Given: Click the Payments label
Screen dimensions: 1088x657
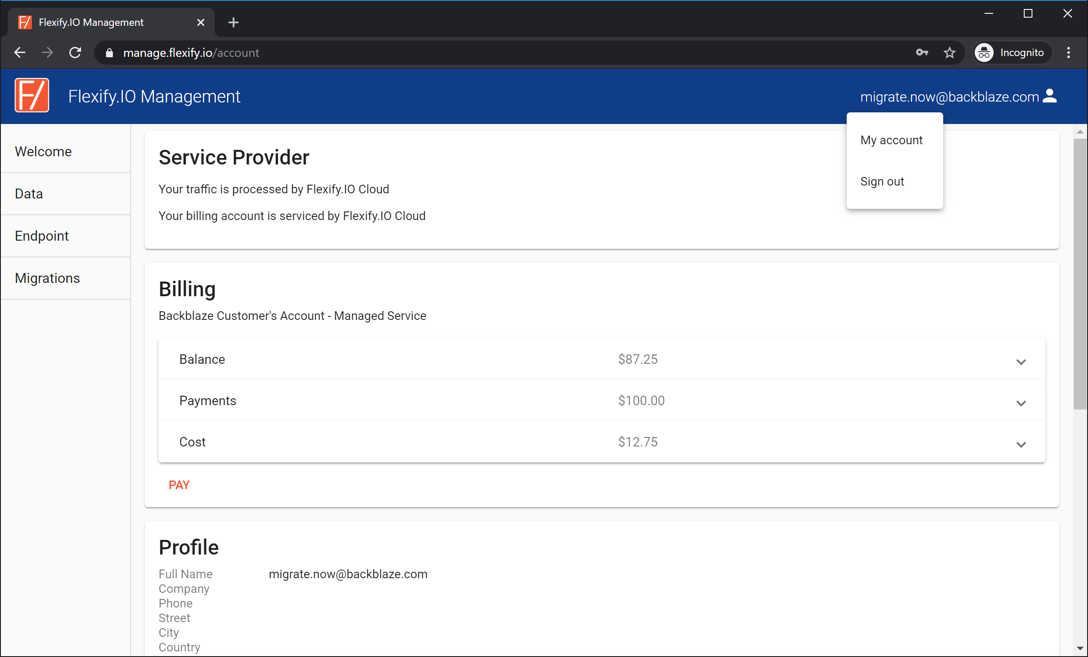Looking at the screenshot, I should tap(208, 401).
